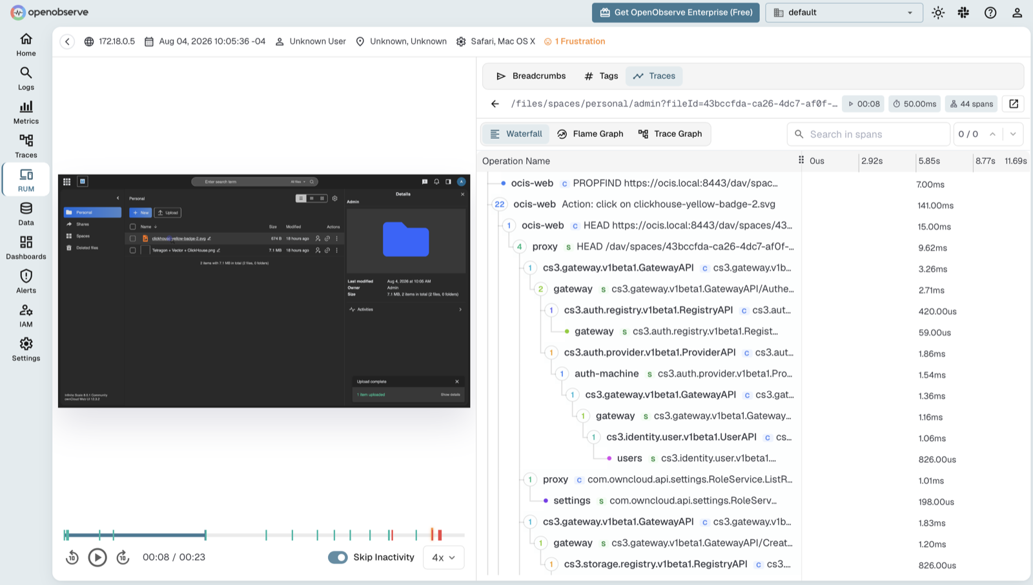
Task: Switch to Trace Graph view
Action: 670,134
